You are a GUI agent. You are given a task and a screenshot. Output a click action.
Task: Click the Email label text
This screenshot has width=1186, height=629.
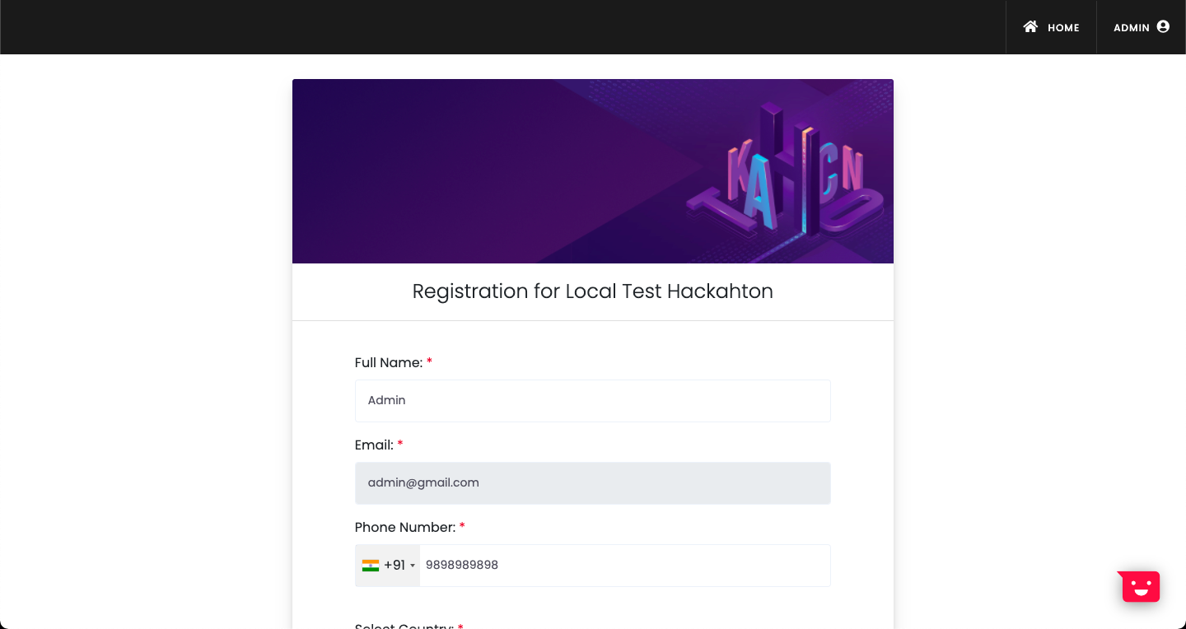(x=374, y=445)
